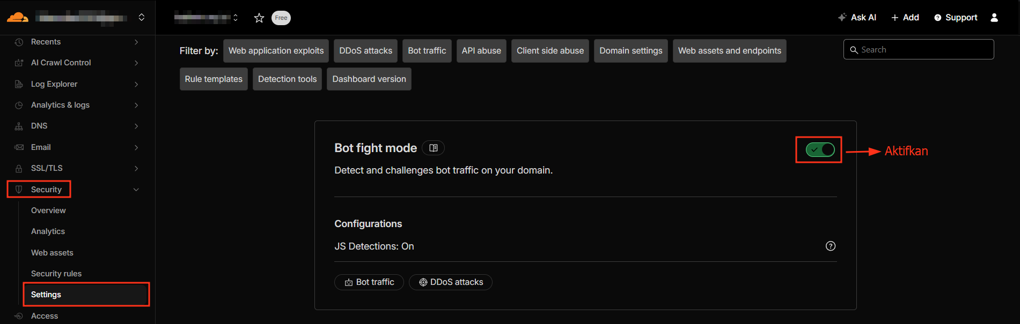This screenshot has height=324, width=1020.
Task: Open Log Explorer in sidebar
Action: pos(54,84)
